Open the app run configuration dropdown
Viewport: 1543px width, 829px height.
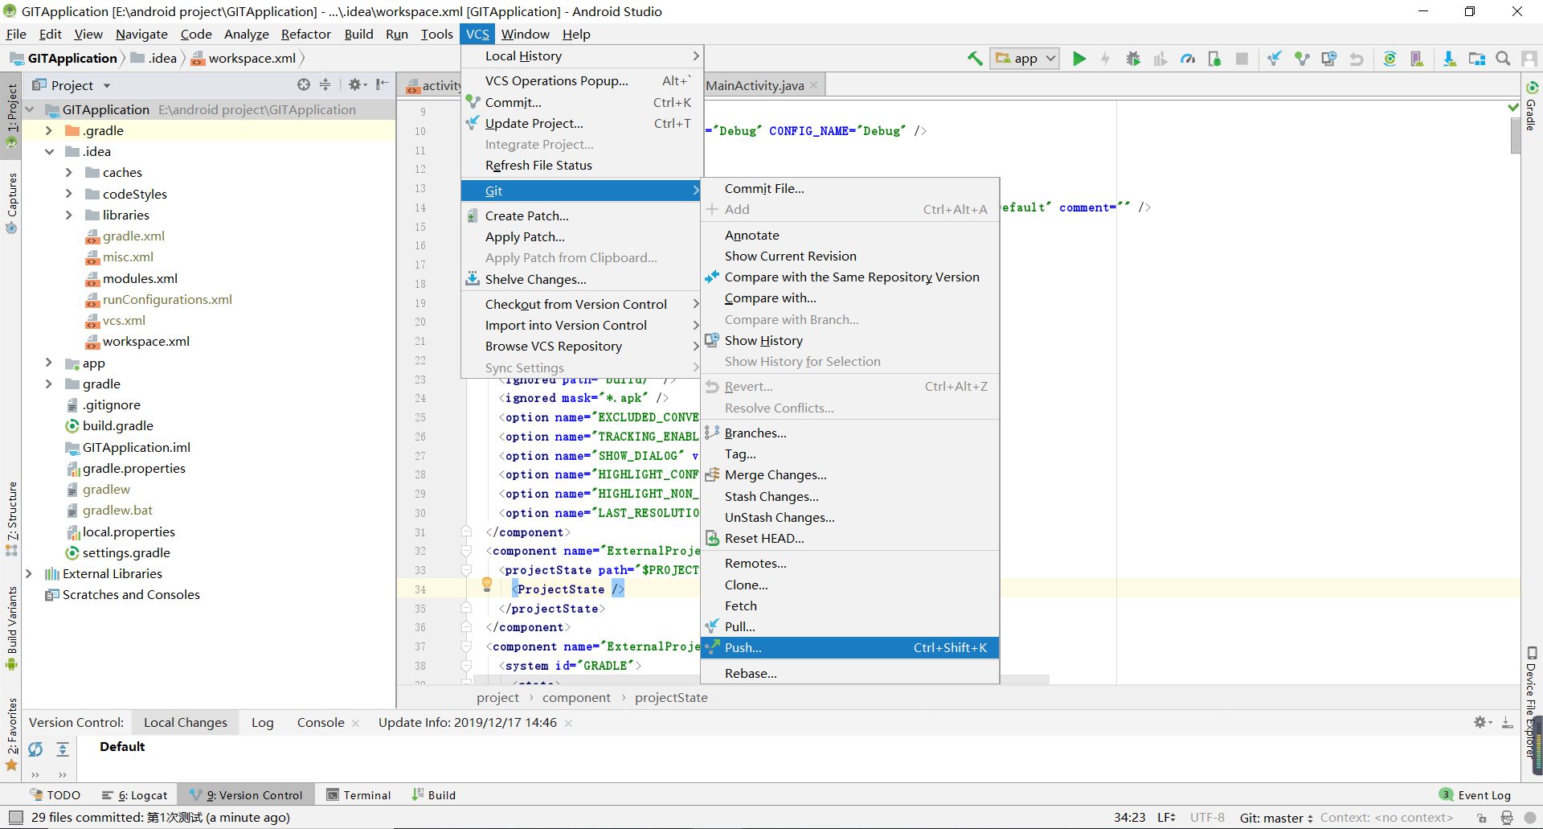coord(1024,58)
